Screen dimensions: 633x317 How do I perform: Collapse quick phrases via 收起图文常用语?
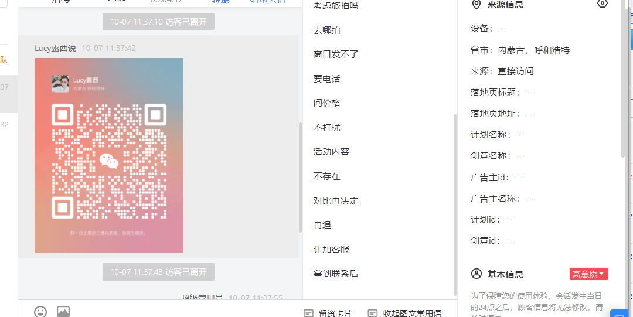tap(404, 313)
